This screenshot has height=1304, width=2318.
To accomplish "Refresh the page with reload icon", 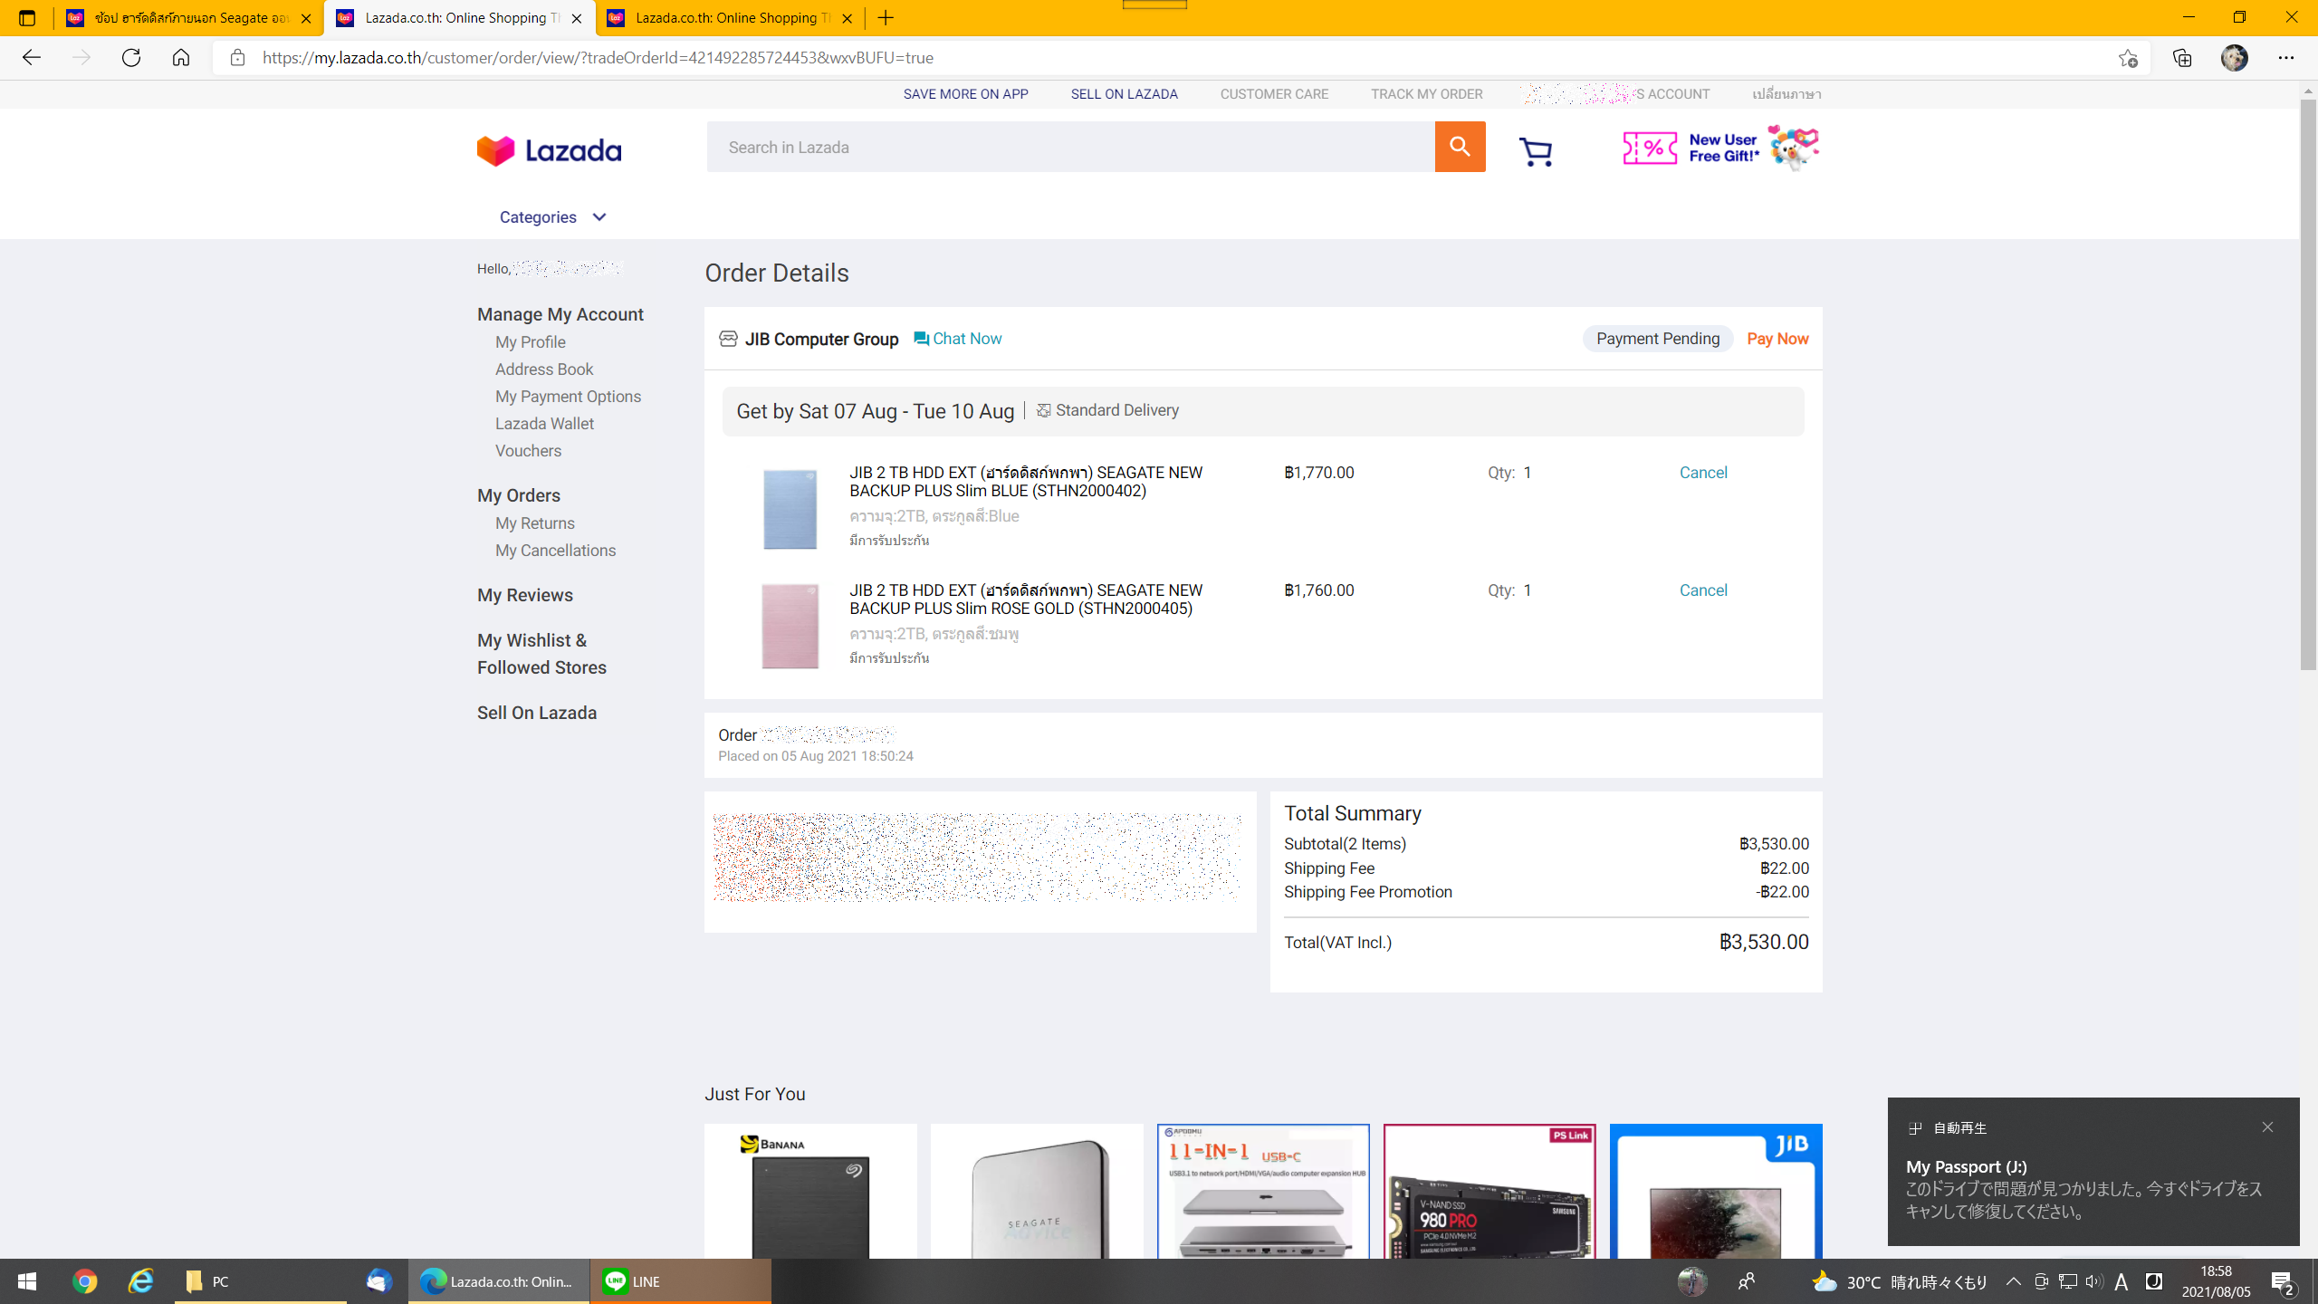I will [131, 58].
